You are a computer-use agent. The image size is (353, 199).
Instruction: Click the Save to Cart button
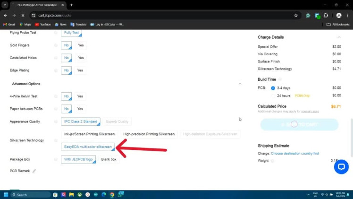point(299,124)
